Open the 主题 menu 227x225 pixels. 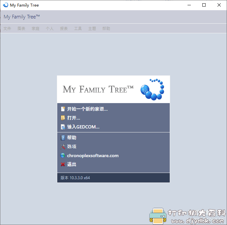[x=92, y=29]
